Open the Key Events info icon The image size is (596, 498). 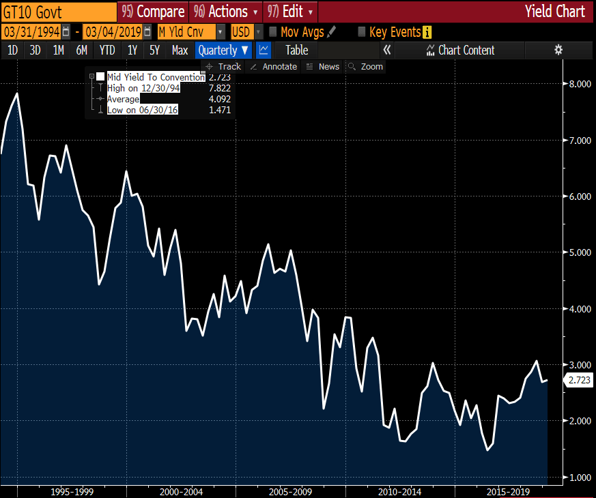pyautogui.click(x=427, y=32)
